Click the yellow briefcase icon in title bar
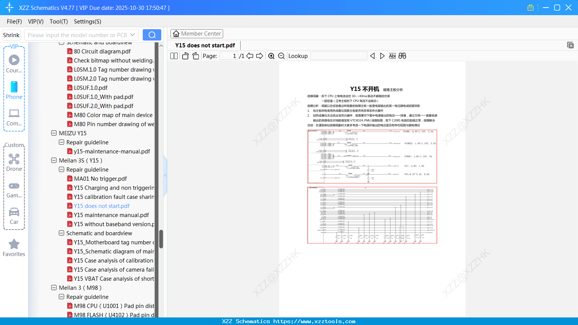Viewport: 578px width, 325px height. (x=531, y=8)
